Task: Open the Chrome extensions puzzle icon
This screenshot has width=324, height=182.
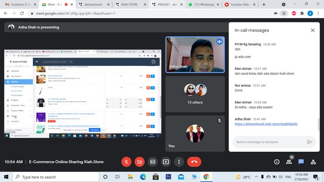Action: pyautogui.click(x=302, y=14)
